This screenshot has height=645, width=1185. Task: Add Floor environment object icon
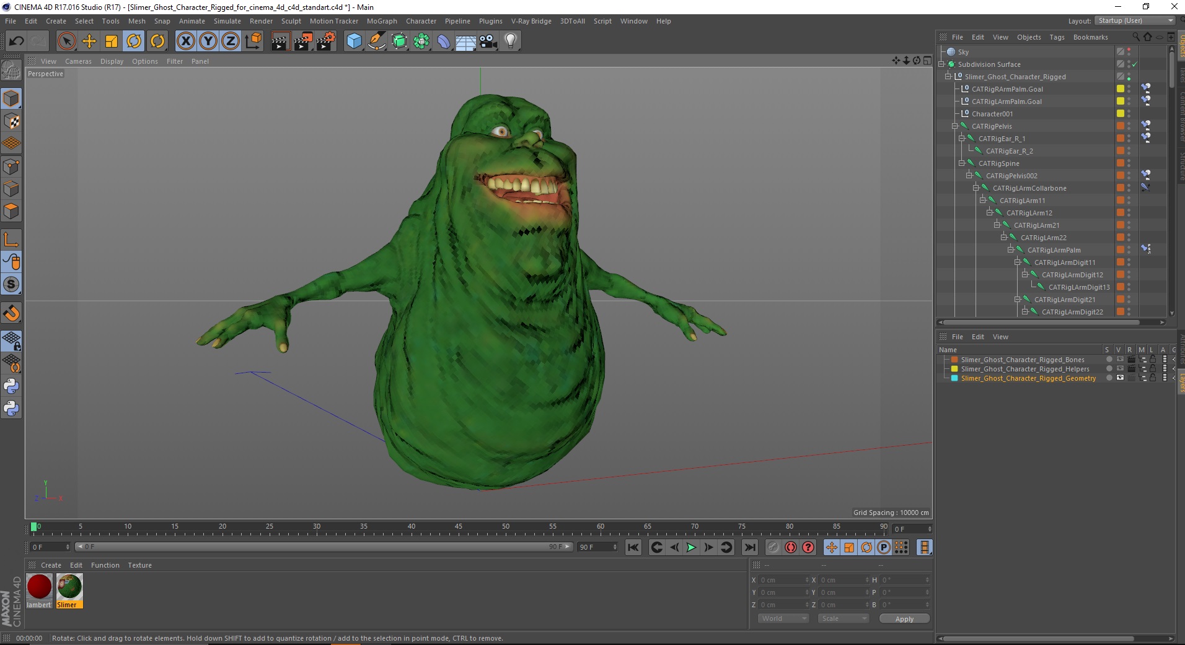click(x=466, y=41)
